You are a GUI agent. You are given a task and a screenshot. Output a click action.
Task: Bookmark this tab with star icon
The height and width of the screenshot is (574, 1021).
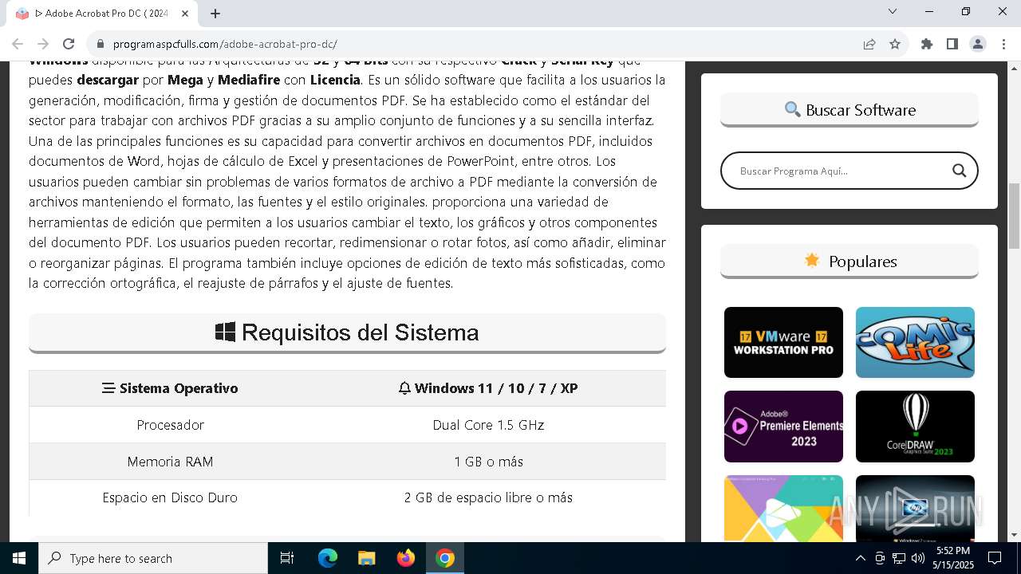click(895, 44)
